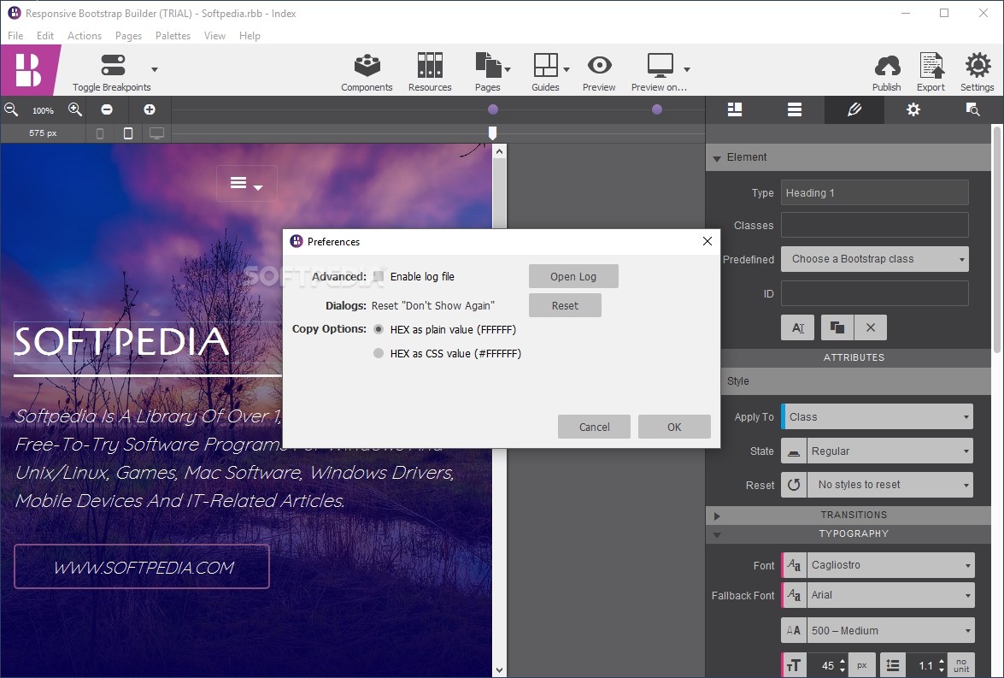Click the remove class X icon

click(x=870, y=327)
